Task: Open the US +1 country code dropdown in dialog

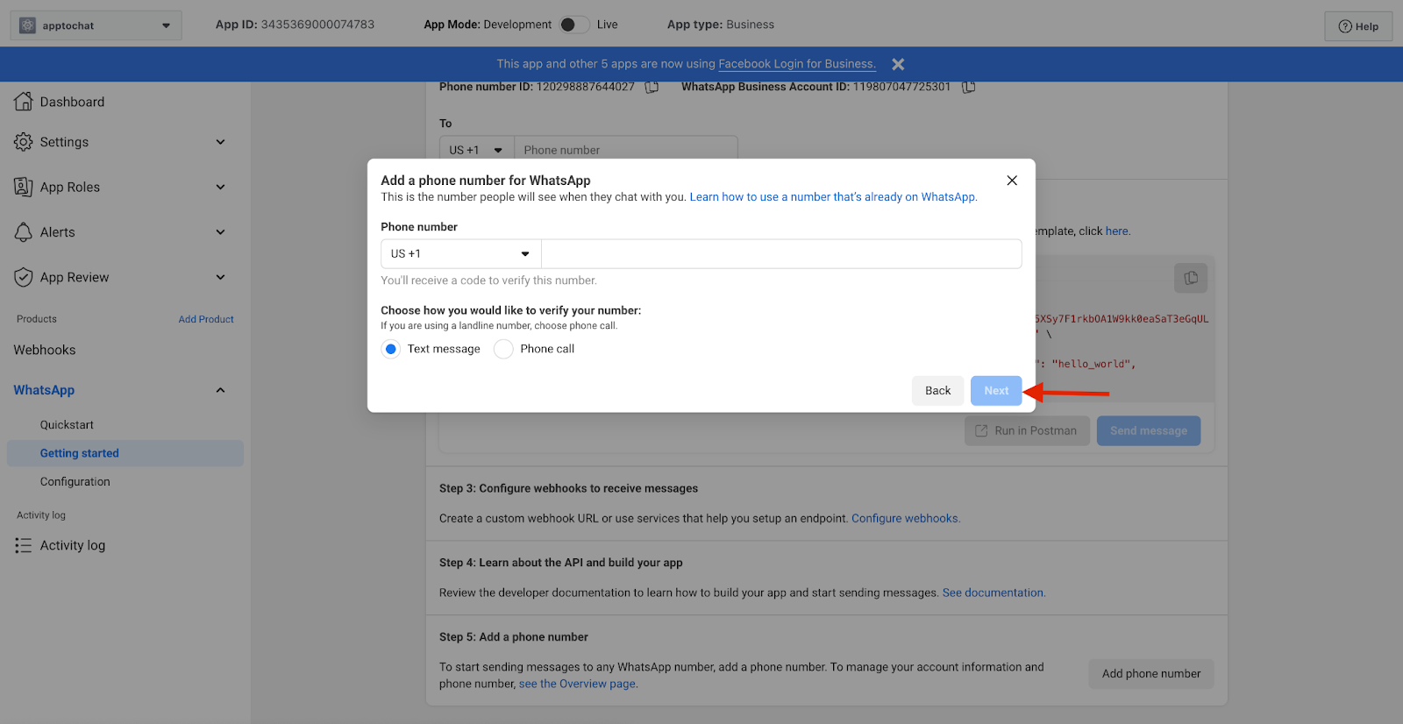Action: click(461, 253)
